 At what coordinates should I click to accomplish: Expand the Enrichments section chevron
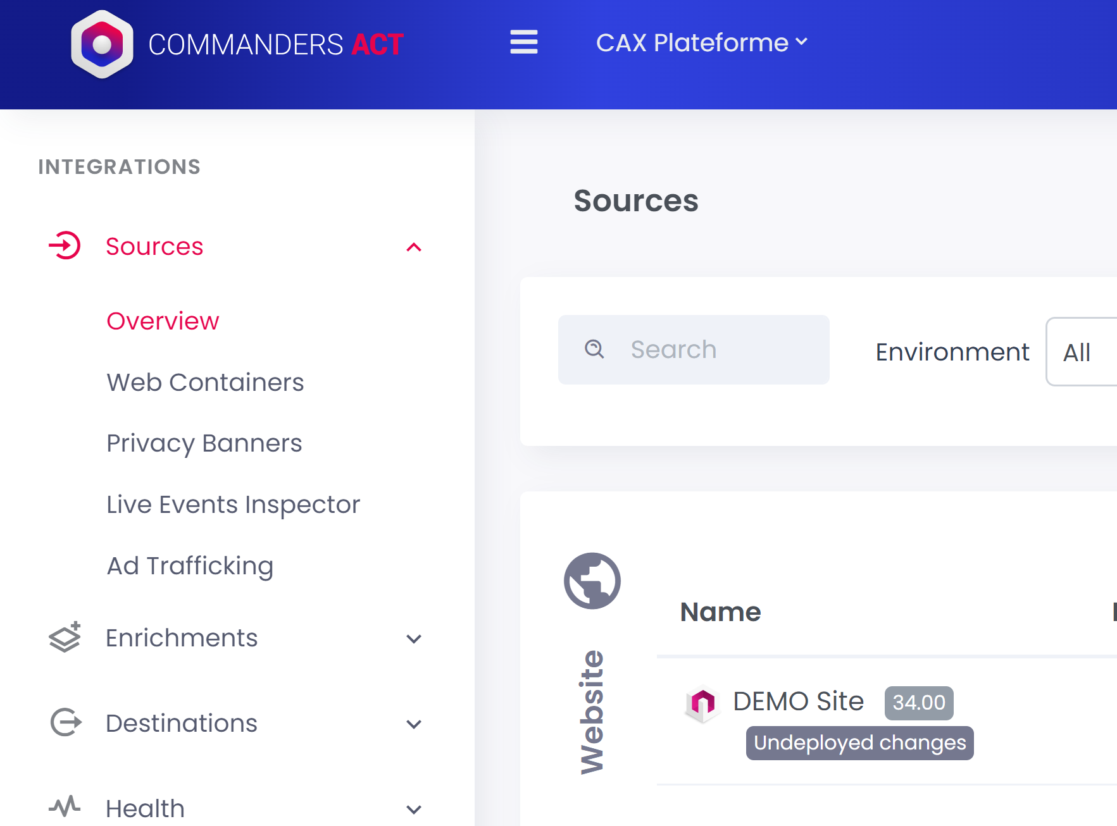click(x=414, y=639)
